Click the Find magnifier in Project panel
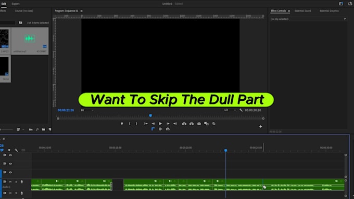354x199 pixels. pyautogui.click(x=37, y=129)
